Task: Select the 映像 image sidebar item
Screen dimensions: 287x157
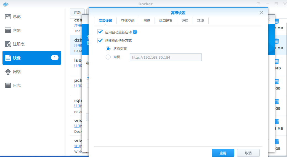Action: point(32,58)
